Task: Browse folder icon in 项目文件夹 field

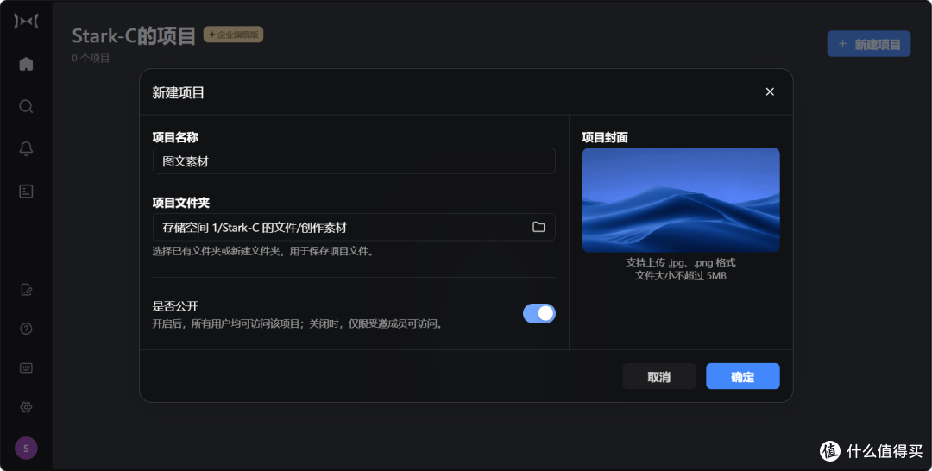Action: coord(538,227)
